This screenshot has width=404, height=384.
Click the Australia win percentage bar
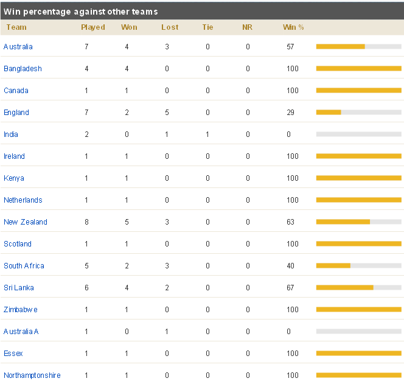pos(358,47)
